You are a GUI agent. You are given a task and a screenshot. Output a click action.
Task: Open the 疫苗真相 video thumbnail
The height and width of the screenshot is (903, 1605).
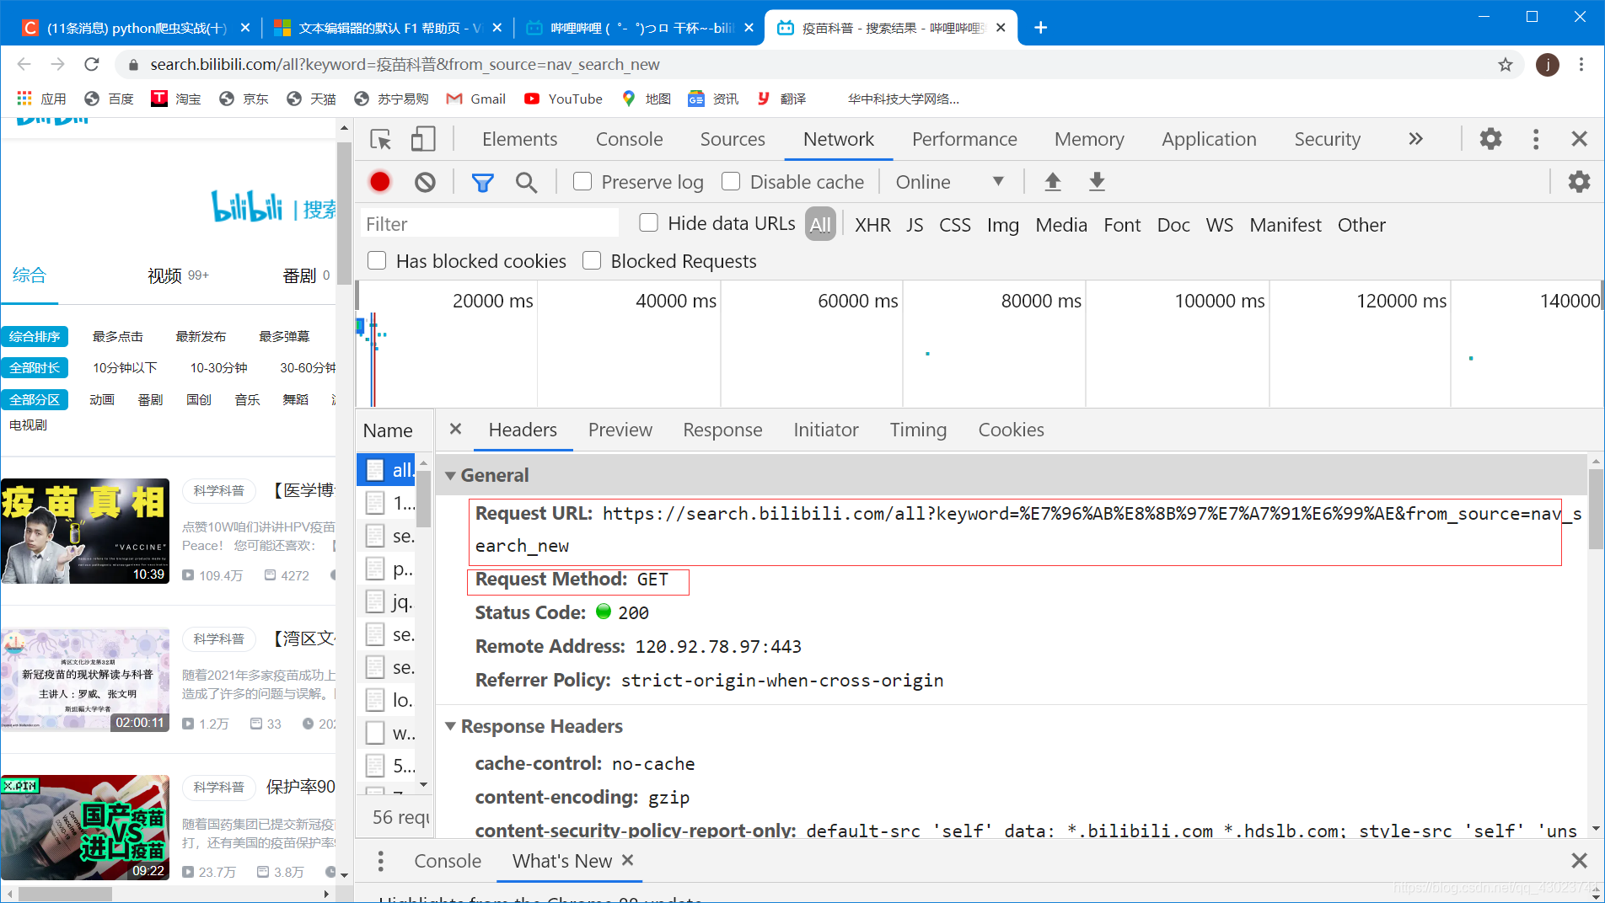(x=85, y=532)
